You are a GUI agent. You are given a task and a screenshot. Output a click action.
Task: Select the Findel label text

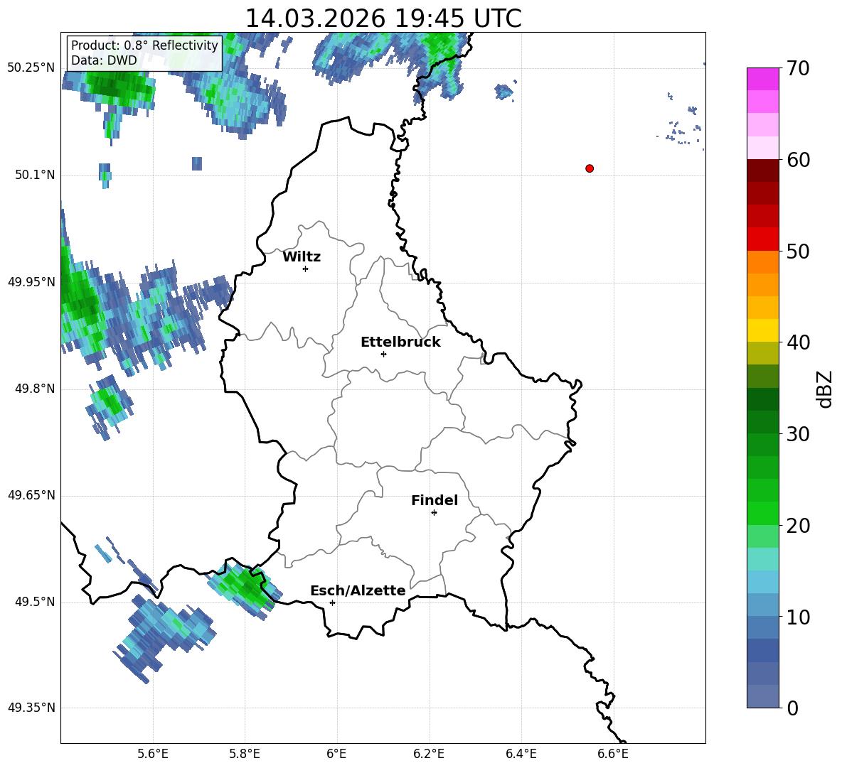tap(435, 500)
